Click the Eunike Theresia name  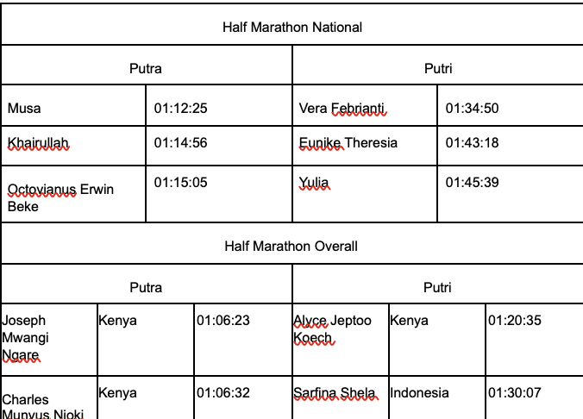pyautogui.click(x=348, y=143)
